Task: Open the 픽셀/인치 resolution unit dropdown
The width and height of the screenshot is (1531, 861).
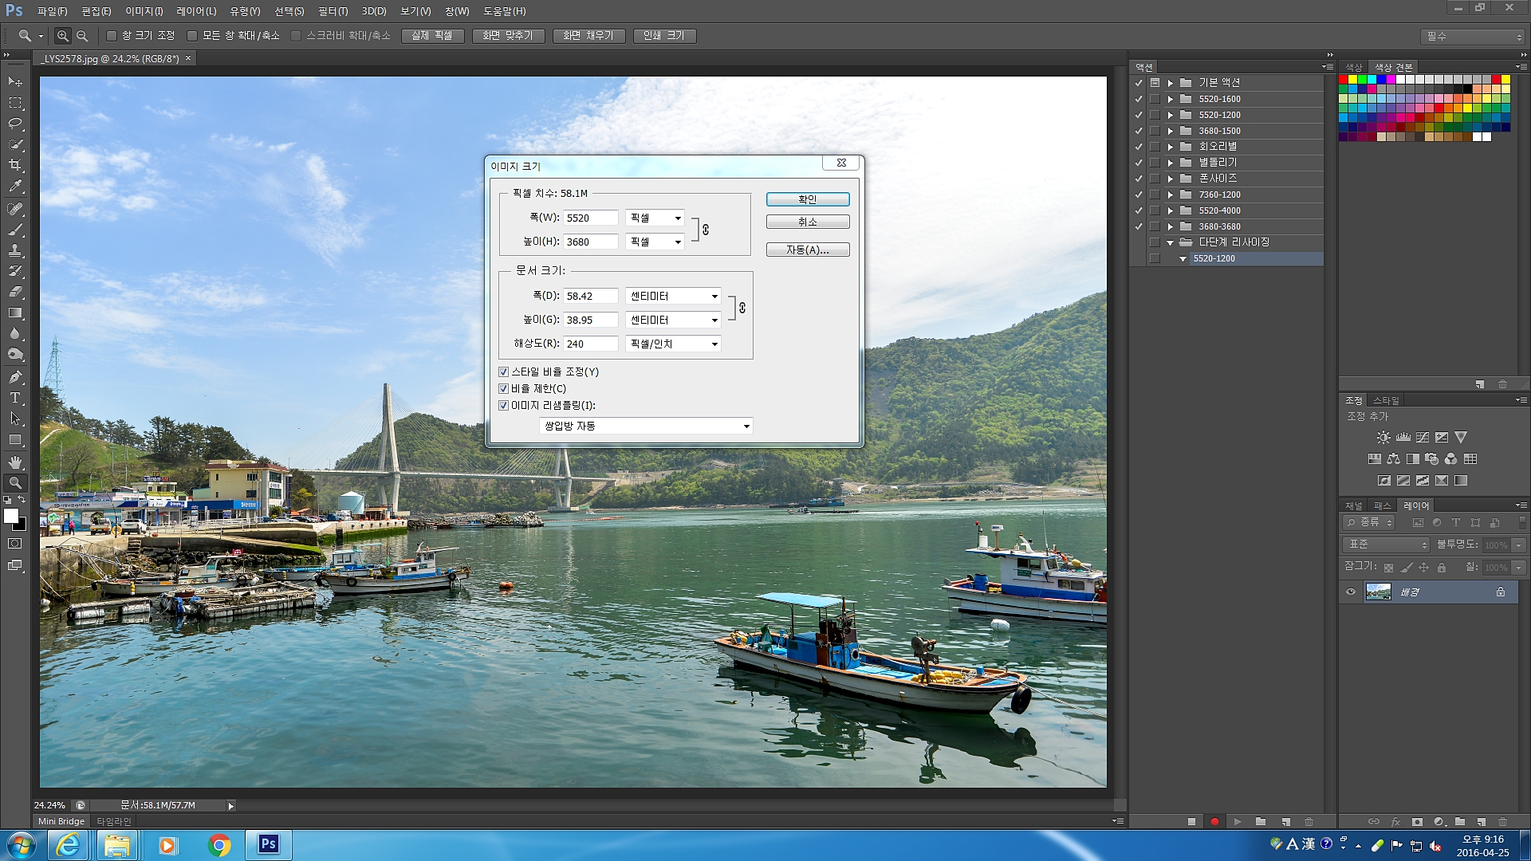Action: click(674, 344)
